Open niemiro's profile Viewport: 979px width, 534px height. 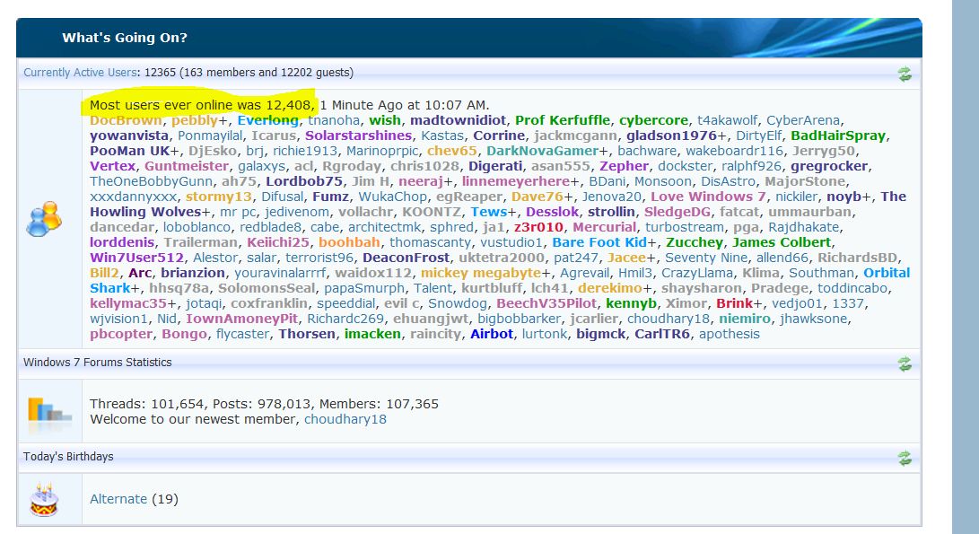pyautogui.click(x=744, y=320)
